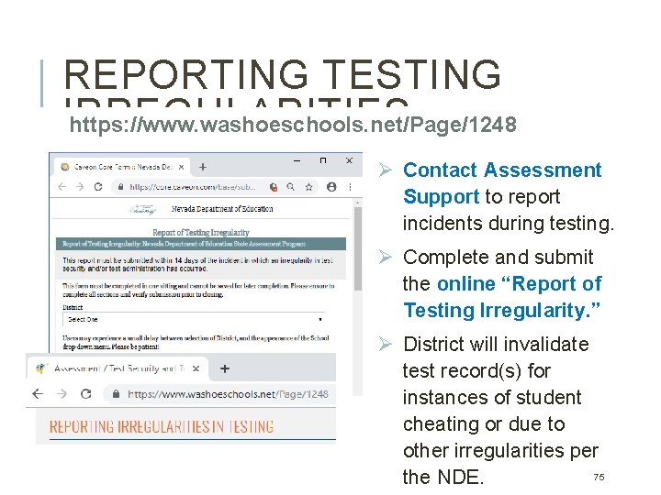Click the washoeschools.net/Page/1248 address bar
The image size is (661, 495).
pos(220,394)
